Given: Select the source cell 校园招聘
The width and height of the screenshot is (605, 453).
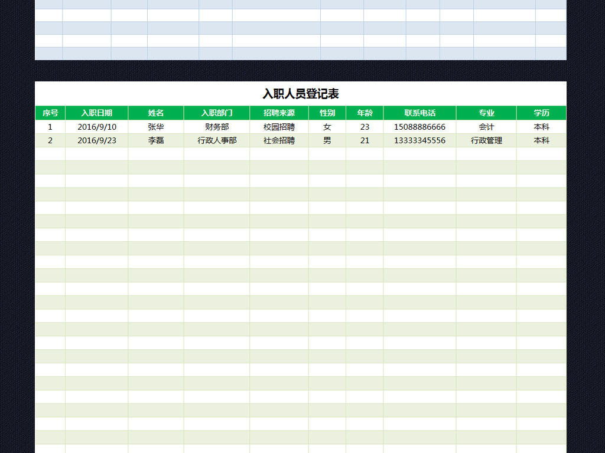Looking at the screenshot, I should pyautogui.click(x=279, y=127).
